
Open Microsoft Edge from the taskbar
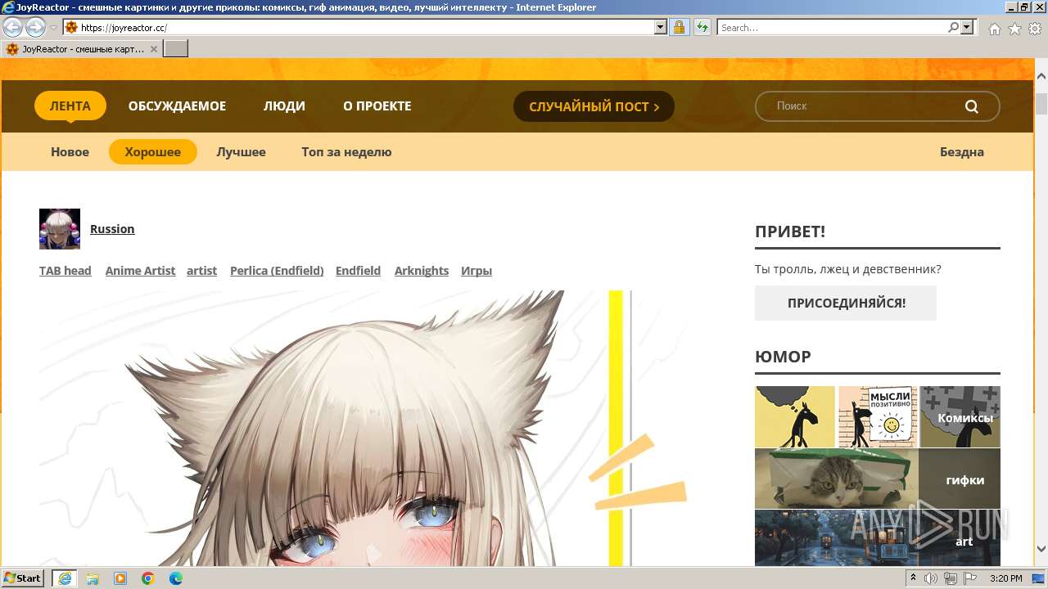point(176,578)
